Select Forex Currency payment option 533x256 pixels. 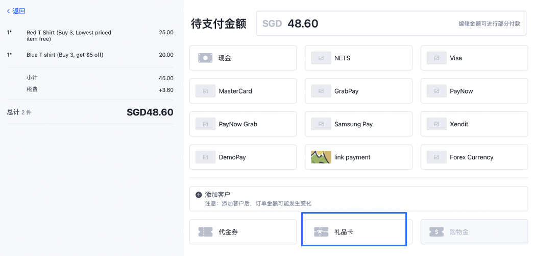[x=474, y=157]
